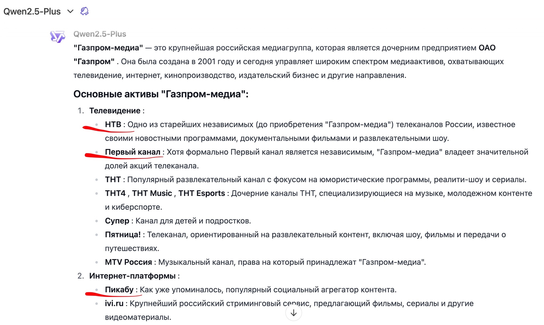Click the numbered Телевидение section title
The height and width of the screenshot is (325, 544).
pyautogui.click(x=115, y=111)
